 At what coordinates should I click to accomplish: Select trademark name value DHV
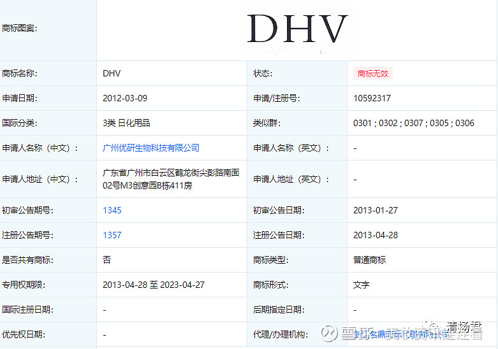pyautogui.click(x=112, y=74)
